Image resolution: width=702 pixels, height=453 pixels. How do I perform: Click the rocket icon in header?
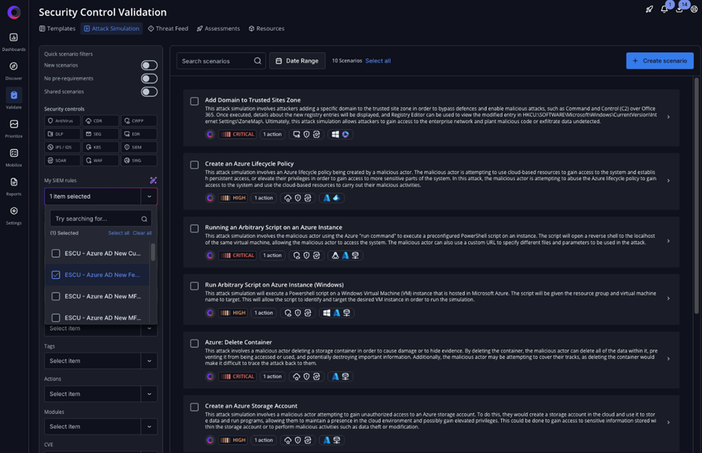pyautogui.click(x=649, y=9)
